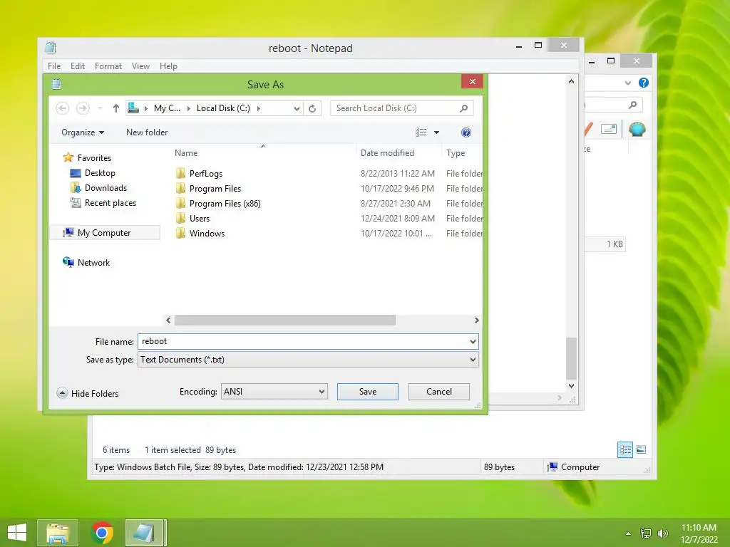The height and width of the screenshot is (547, 730).
Task: Sort by the Name column header
Action: [x=186, y=153]
